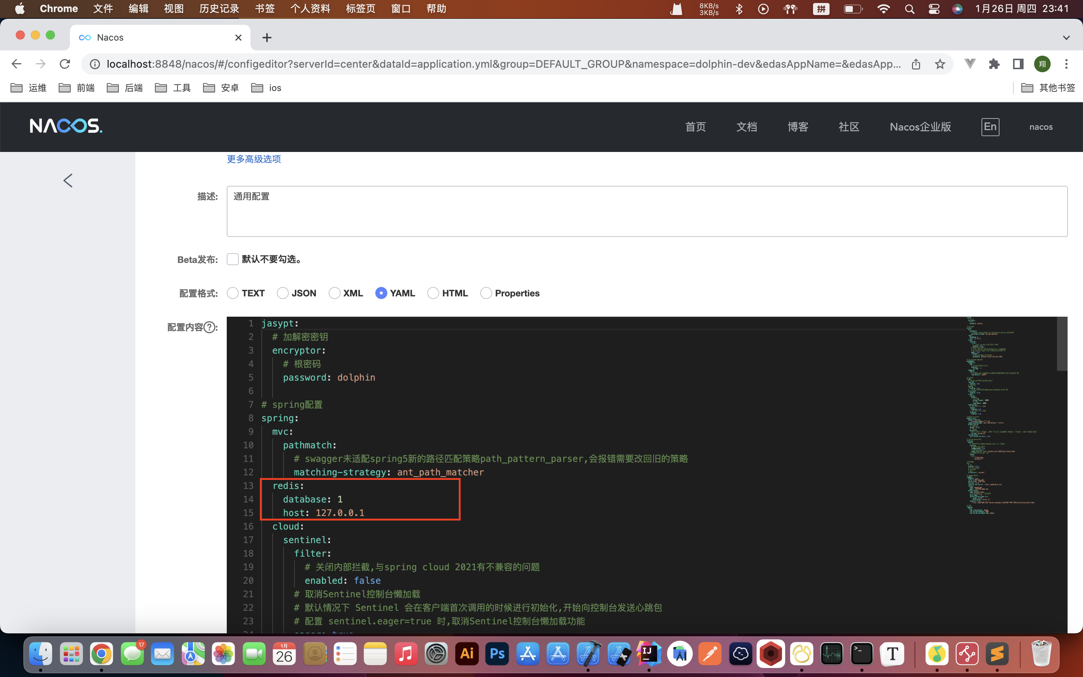Click the back arrow in left sidebar

pyautogui.click(x=68, y=181)
